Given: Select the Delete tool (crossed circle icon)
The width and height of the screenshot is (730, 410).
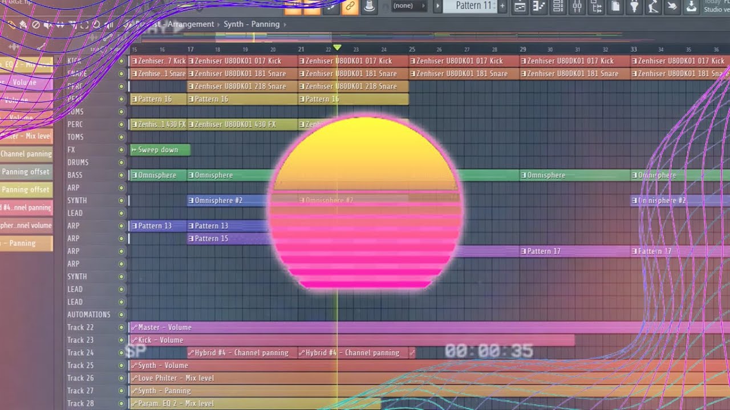Looking at the screenshot, I should click(x=35, y=24).
